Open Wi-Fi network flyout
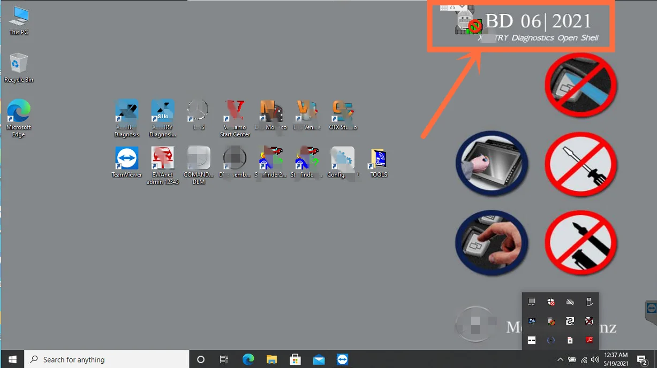The width and height of the screenshot is (657, 368). coord(584,359)
